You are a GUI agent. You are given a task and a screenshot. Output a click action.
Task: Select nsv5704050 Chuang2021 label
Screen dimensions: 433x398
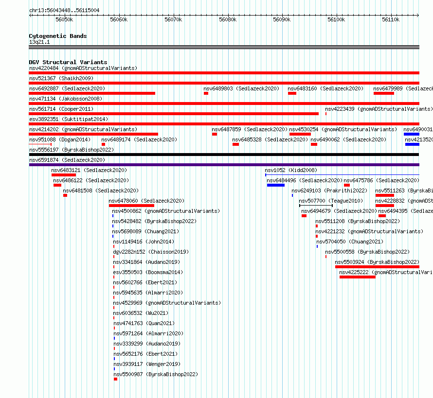[350, 242]
